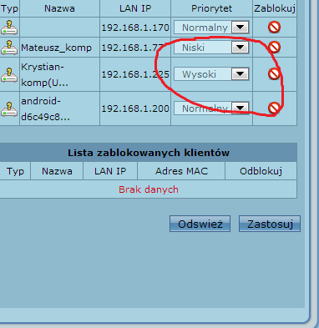The image size is (319, 328).
Task: Click the Odśwież button
Action: pyautogui.click(x=200, y=224)
